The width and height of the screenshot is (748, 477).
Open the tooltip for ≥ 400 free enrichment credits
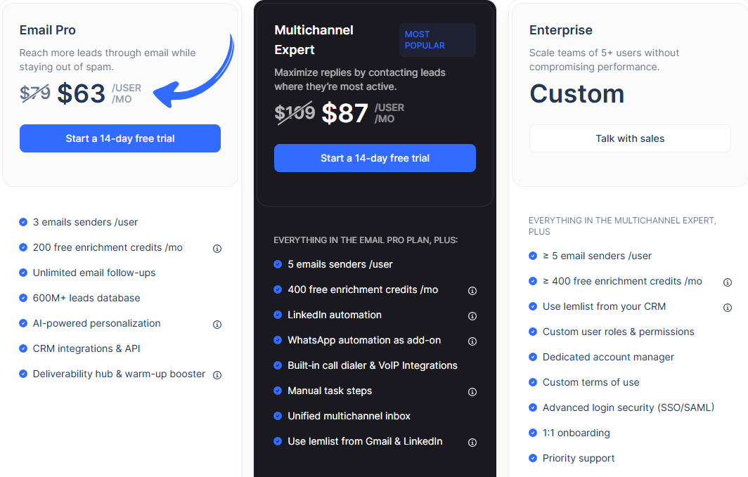[728, 282]
